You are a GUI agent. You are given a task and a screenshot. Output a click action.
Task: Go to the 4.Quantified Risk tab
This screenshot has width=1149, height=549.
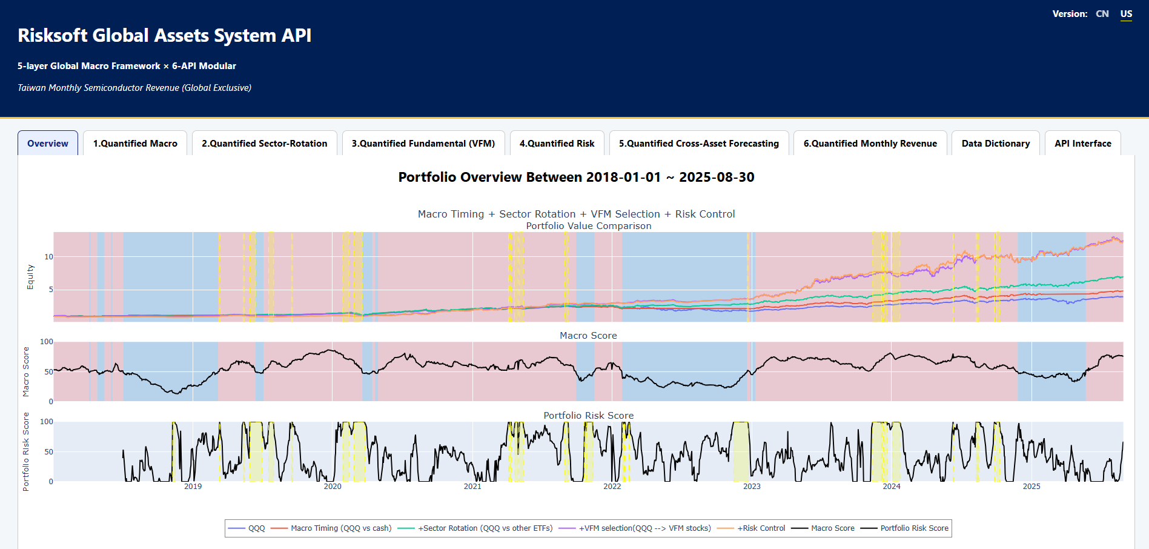557,144
